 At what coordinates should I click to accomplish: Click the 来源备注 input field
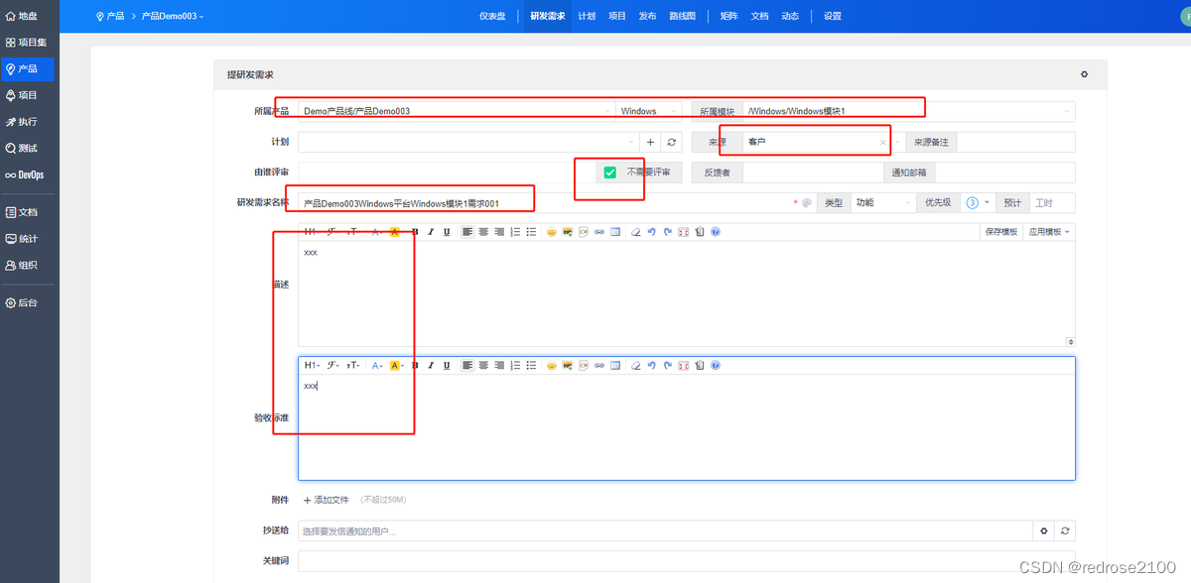click(1015, 142)
